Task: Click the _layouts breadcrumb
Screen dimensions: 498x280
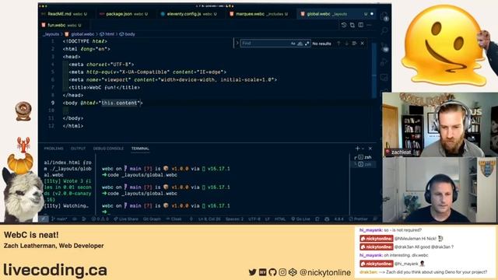Action: click(x=51, y=34)
